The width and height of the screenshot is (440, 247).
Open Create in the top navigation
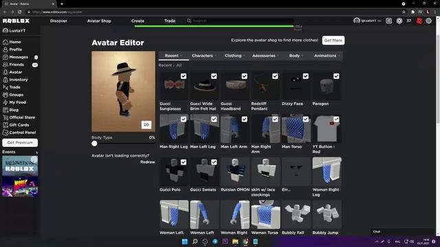(137, 21)
